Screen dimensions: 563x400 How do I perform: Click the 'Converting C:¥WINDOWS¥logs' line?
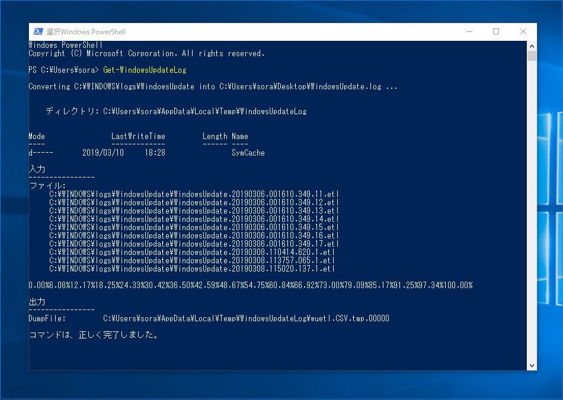(213, 86)
